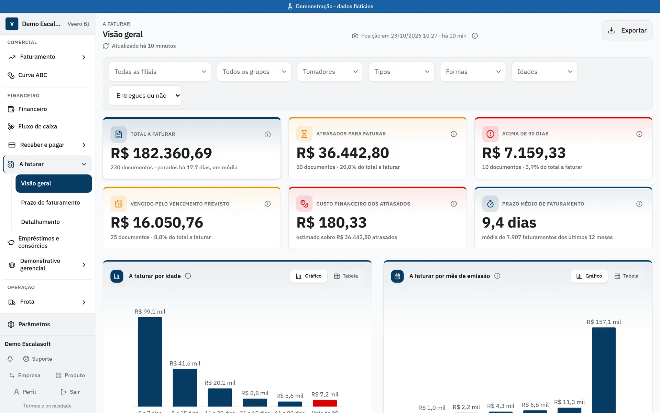Click the red Mais de 90 dias bar
The image size is (660, 413).
click(x=325, y=403)
